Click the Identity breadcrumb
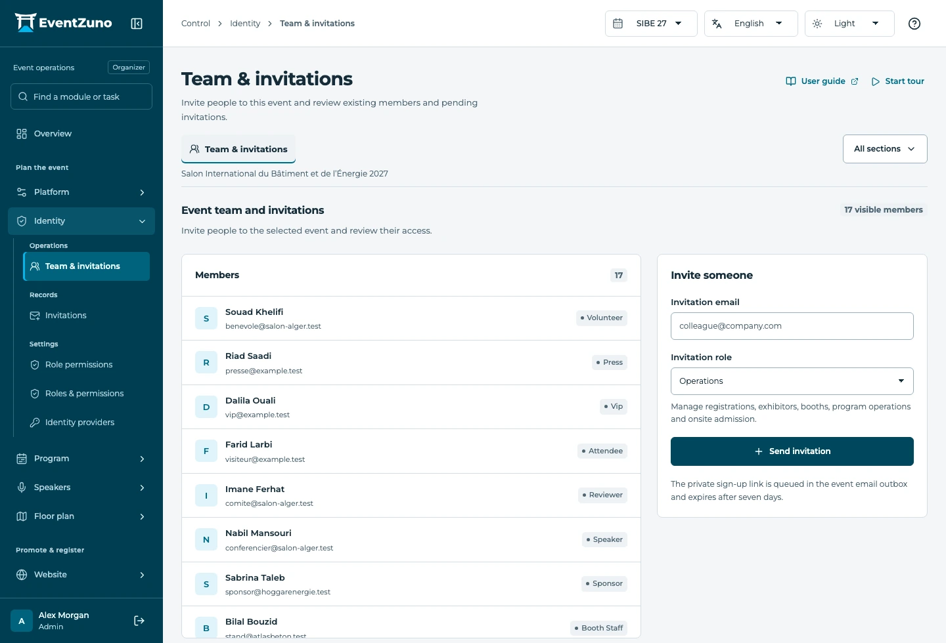The image size is (946, 643). (245, 24)
